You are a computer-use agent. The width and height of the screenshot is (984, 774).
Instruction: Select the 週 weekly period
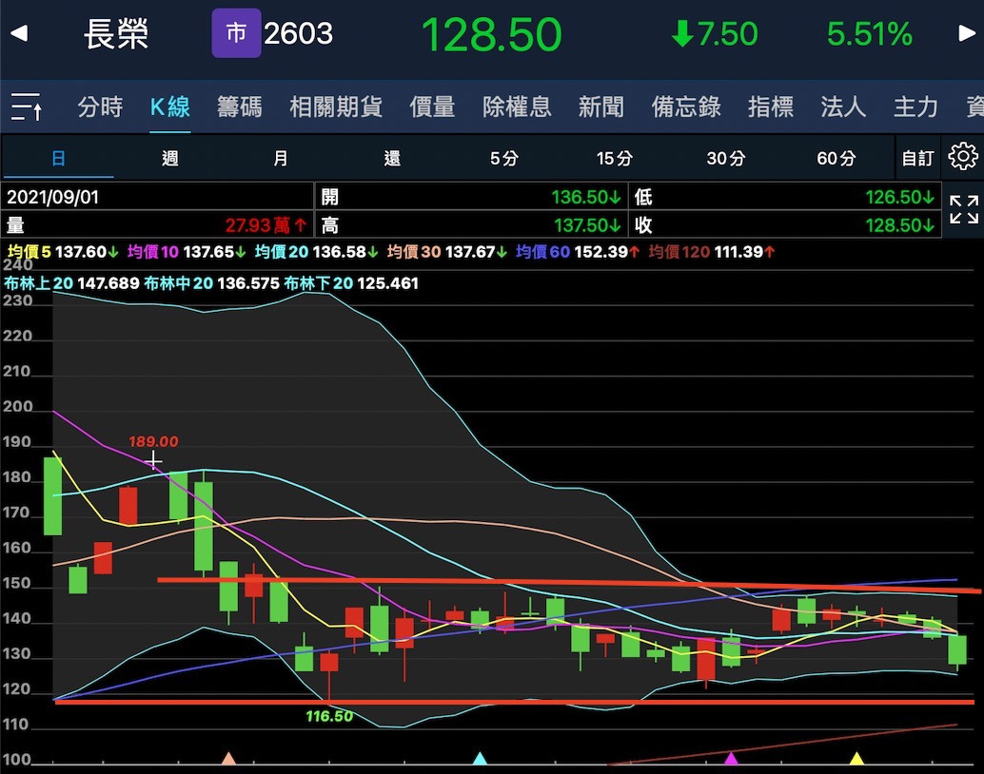(x=169, y=158)
